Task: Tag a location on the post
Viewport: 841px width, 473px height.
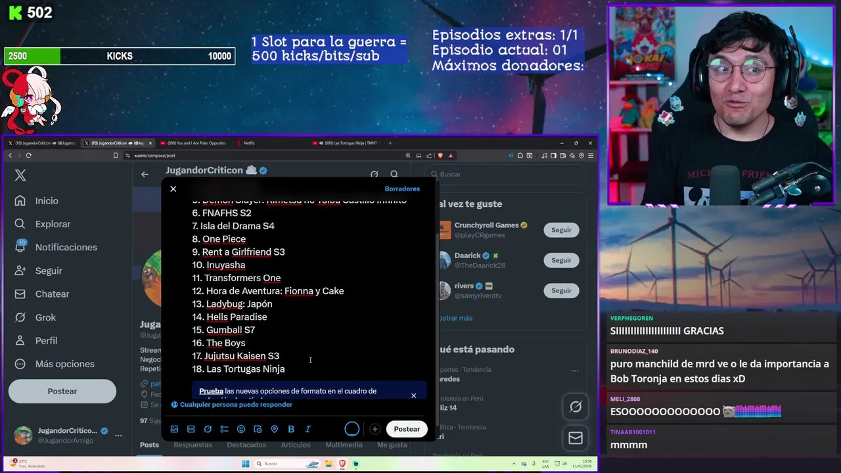Action: (274, 429)
